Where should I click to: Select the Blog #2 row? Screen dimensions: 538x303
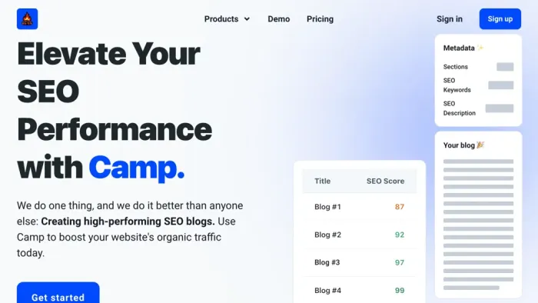tap(359, 235)
